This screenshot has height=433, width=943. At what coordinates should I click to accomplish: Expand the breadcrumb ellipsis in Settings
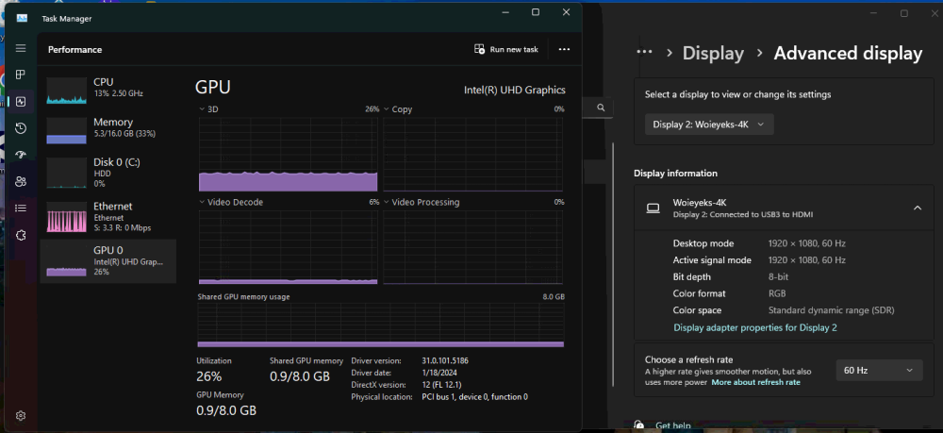pos(644,52)
